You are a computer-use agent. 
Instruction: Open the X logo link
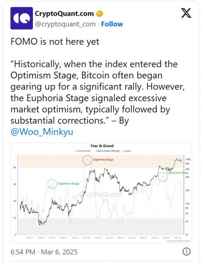tap(186, 13)
